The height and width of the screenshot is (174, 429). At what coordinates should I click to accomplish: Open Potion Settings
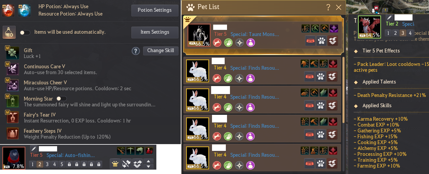click(x=155, y=10)
